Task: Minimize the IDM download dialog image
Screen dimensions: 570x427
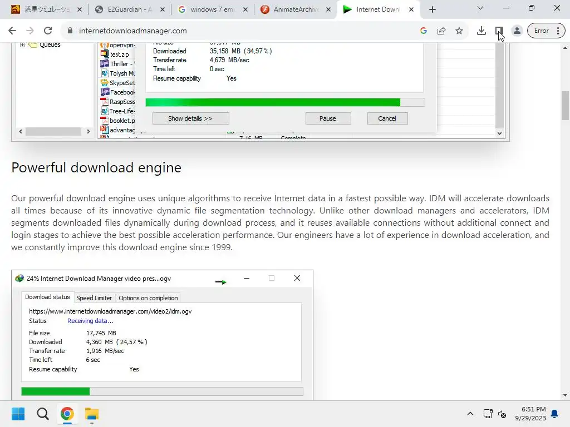Action: click(247, 278)
